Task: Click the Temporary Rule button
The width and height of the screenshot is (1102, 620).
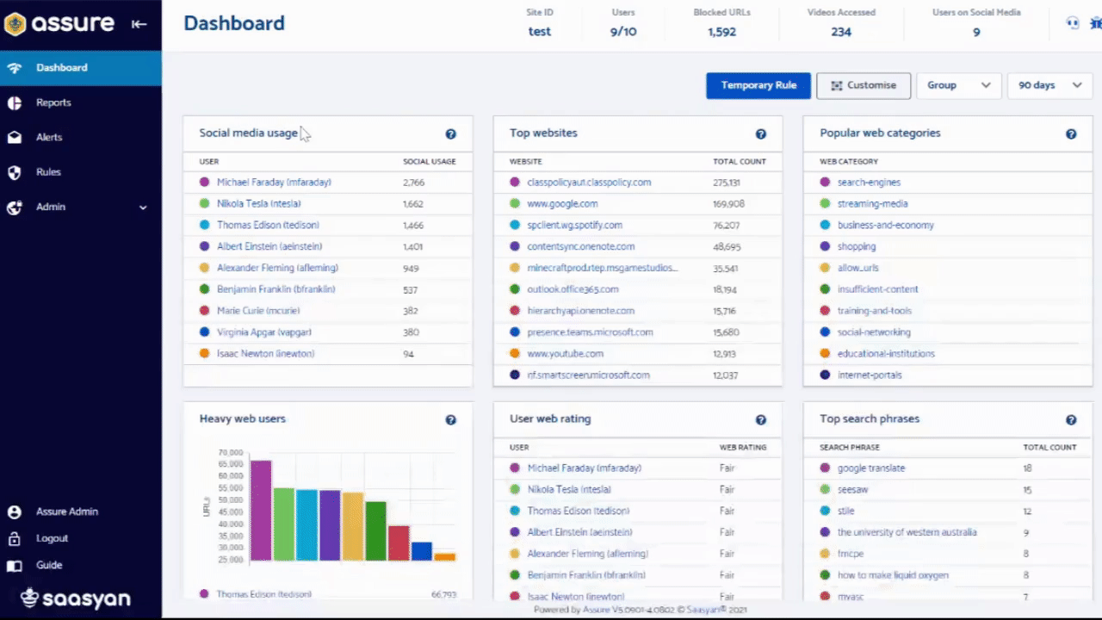Action: tap(758, 85)
